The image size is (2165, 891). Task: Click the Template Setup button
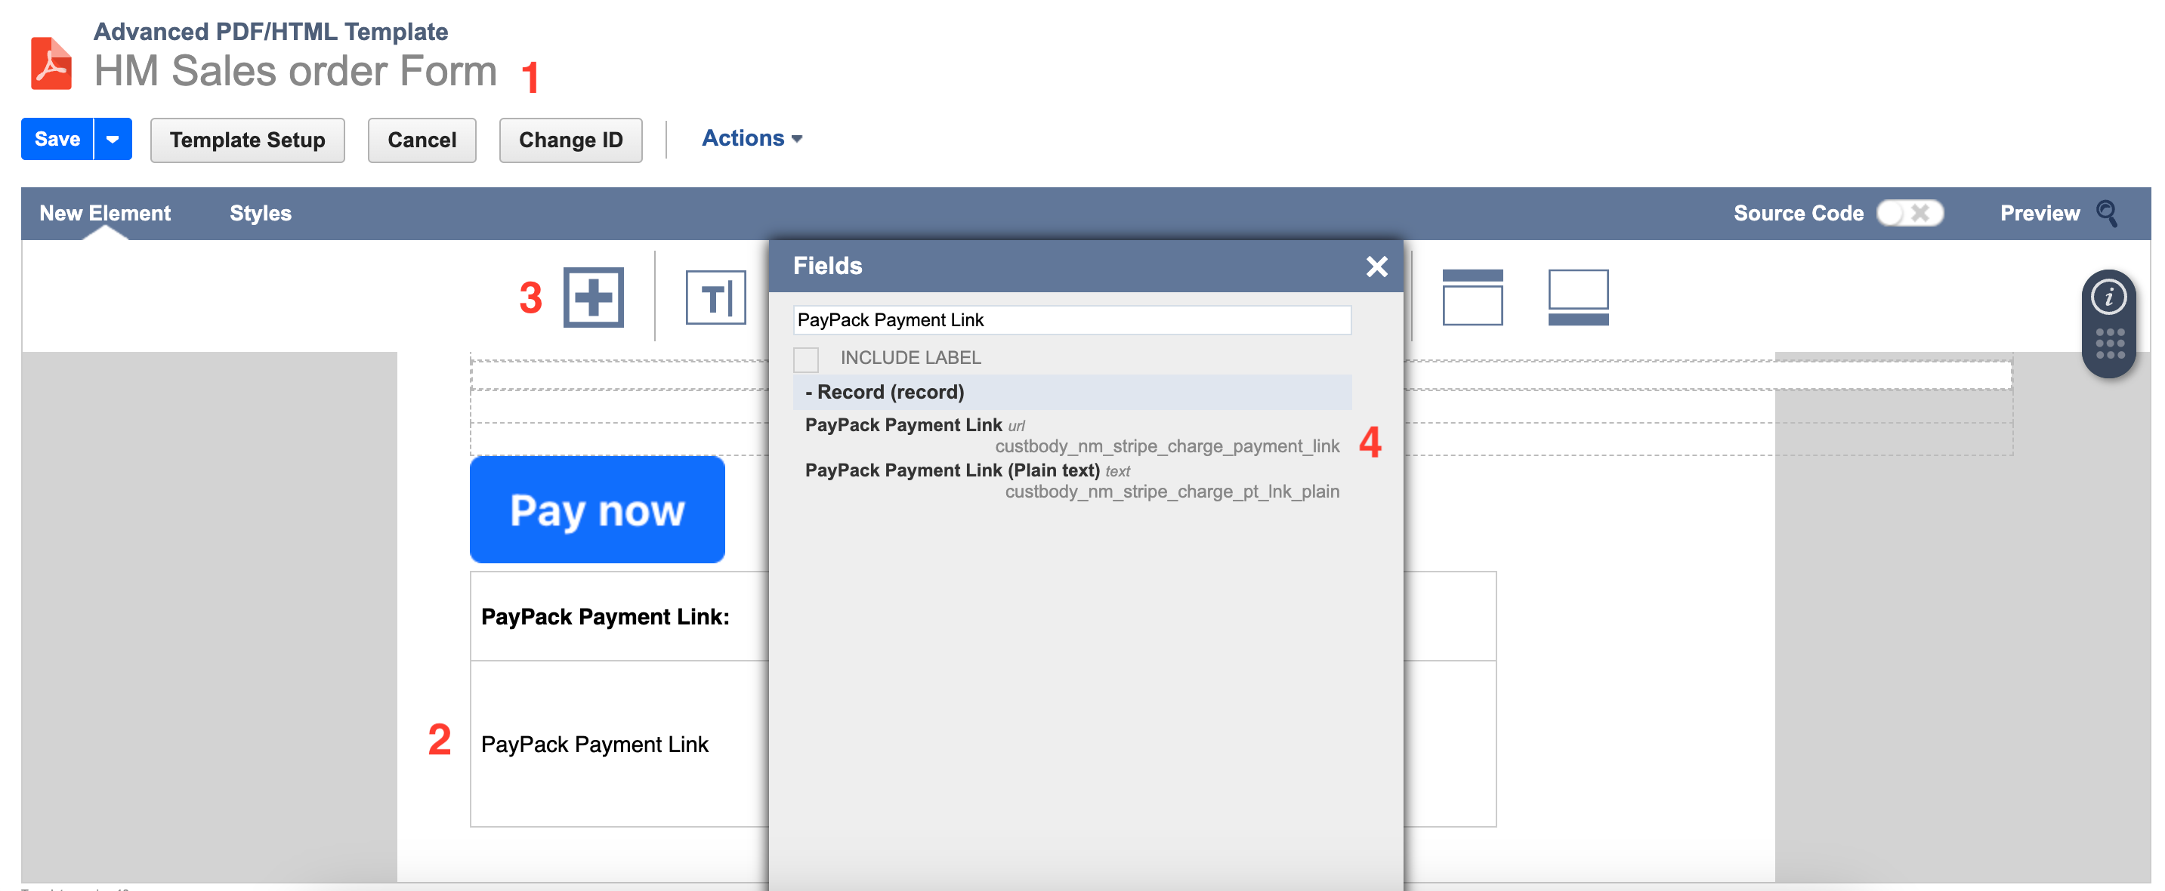[247, 140]
